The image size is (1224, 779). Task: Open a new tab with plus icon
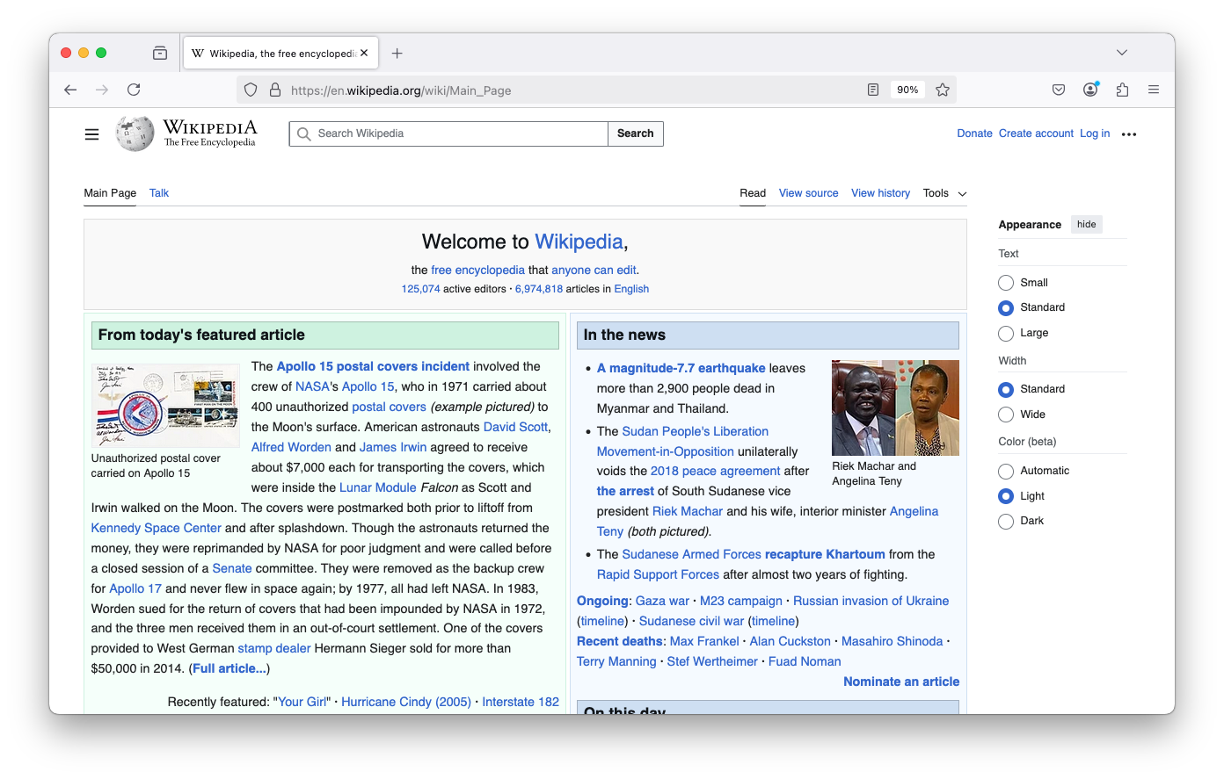coord(397,54)
